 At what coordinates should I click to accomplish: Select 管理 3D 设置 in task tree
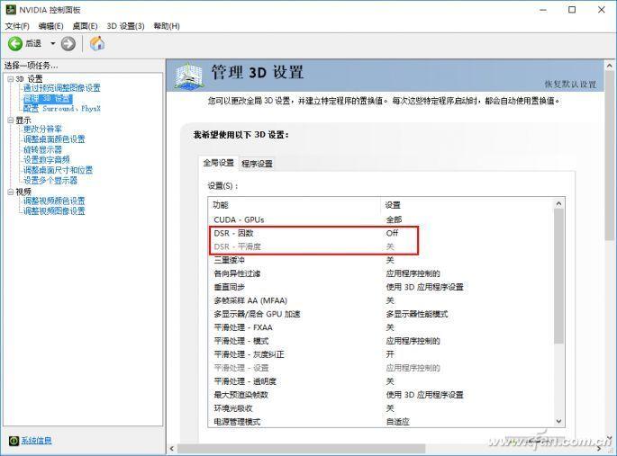tap(48, 98)
